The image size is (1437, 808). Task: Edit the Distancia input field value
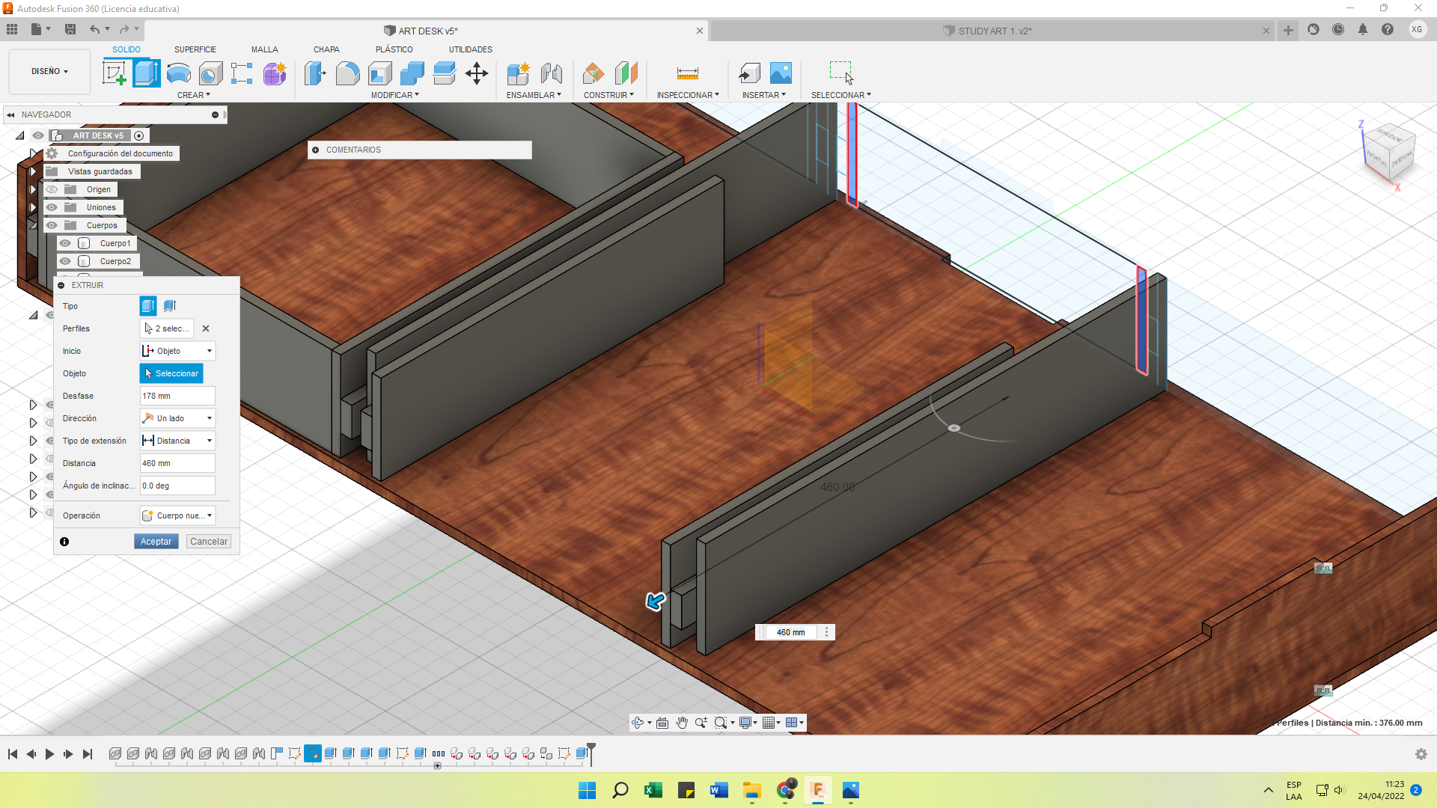(176, 462)
